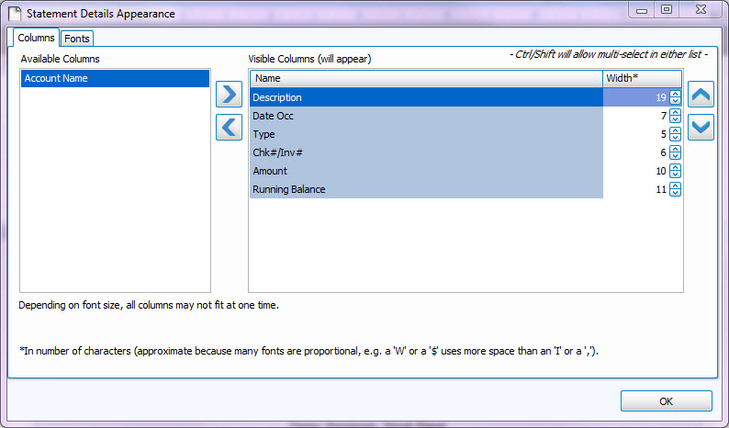Decrease the Chk#/Inv# width value
The height and width of the screenshot is (428, 729).
675,156
